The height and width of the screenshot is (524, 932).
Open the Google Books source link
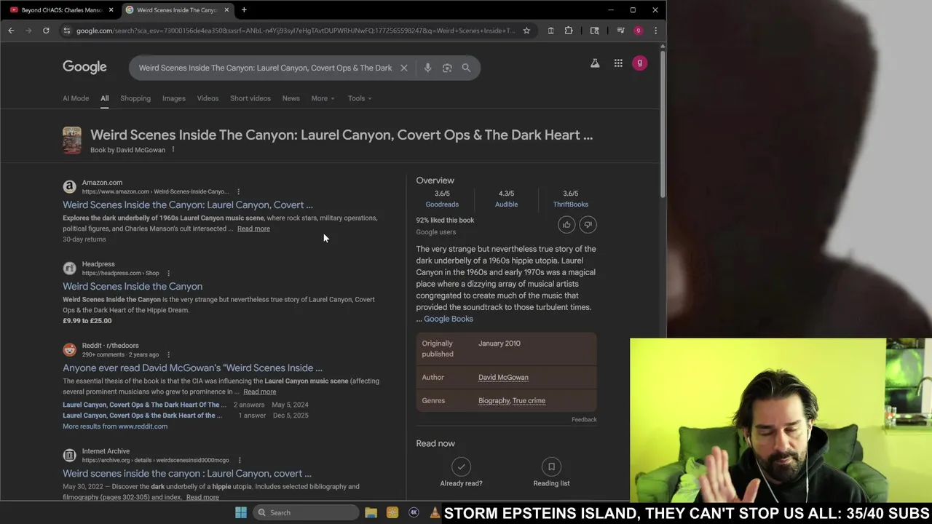click(449, 319)
